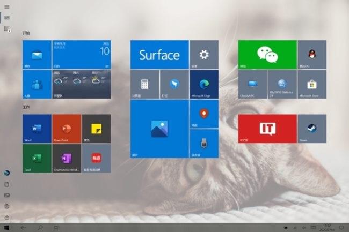Open the Calendar tile showing 10
This screenshot has height=232, width=349.
(82, 55)
